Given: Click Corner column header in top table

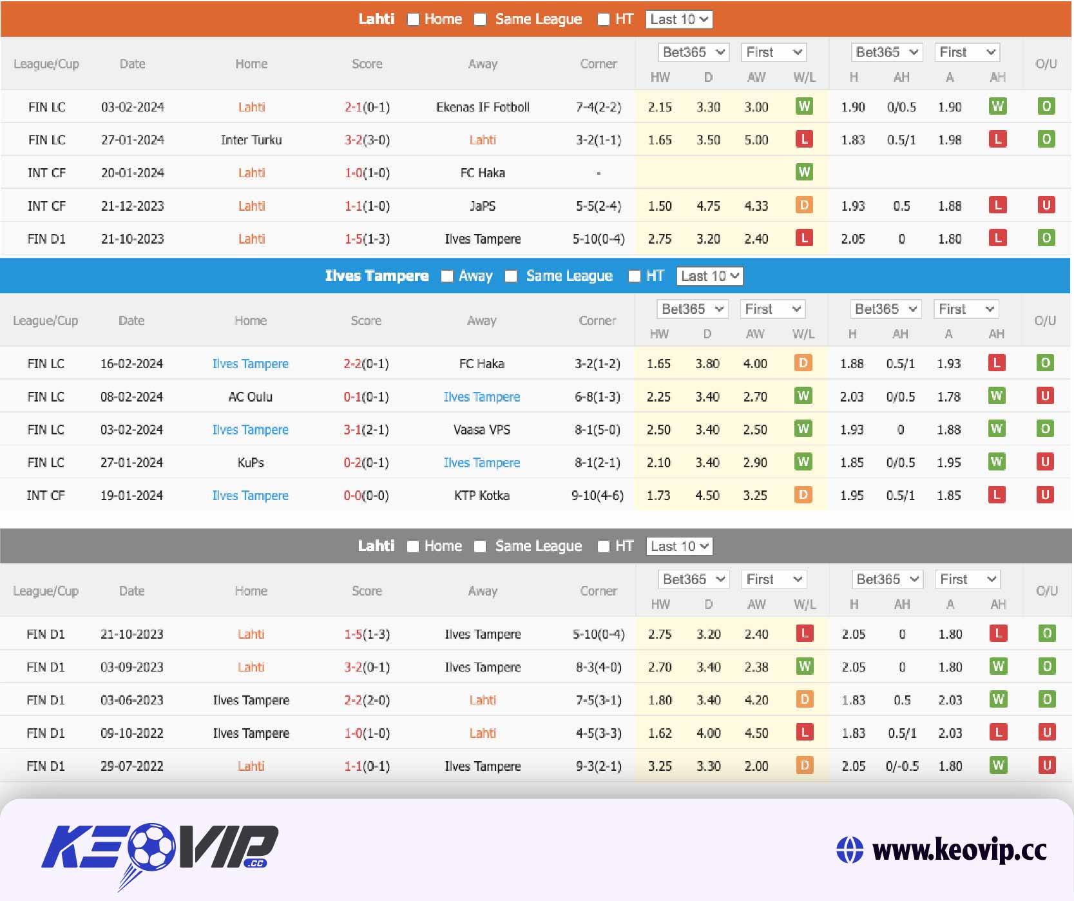Looking at the screenshot, I should tap(598, 64).
